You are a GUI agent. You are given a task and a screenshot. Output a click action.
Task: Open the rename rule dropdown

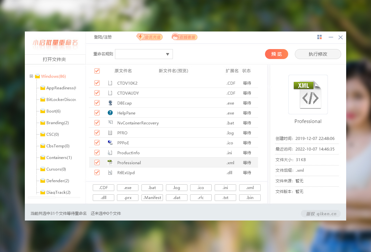click(x=144, y=54)
